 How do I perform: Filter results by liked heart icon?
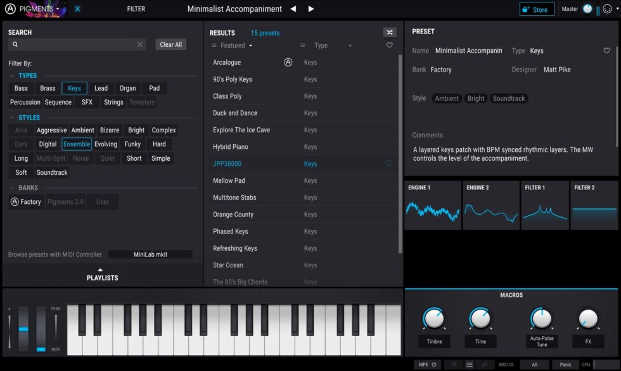coord(390,45)
